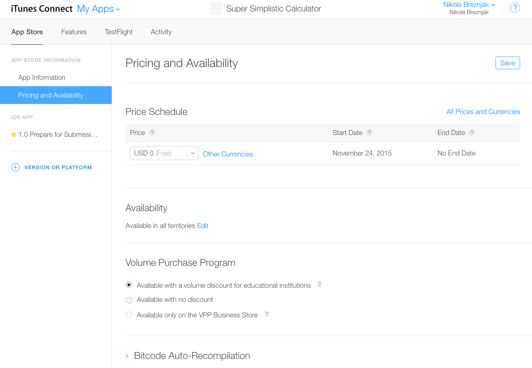
Task: Open the USD 0 (Free) price dropdown
Action: click(x=164, y=153)
